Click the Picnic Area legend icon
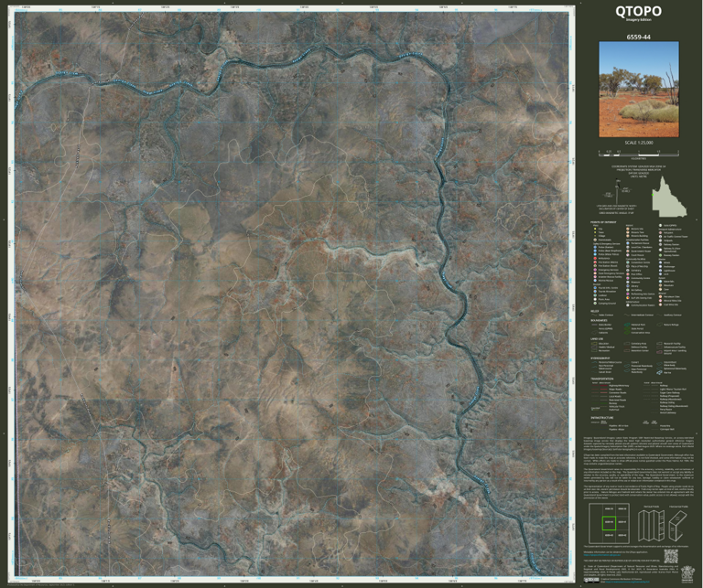The image size is (703, 588). (x=595, y=299)
